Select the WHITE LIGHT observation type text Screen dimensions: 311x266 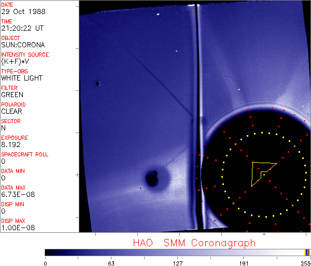(22, 78)
